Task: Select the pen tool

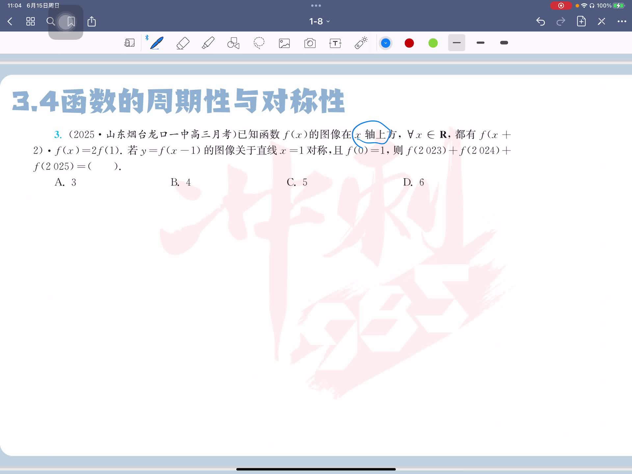Action: 157,43
